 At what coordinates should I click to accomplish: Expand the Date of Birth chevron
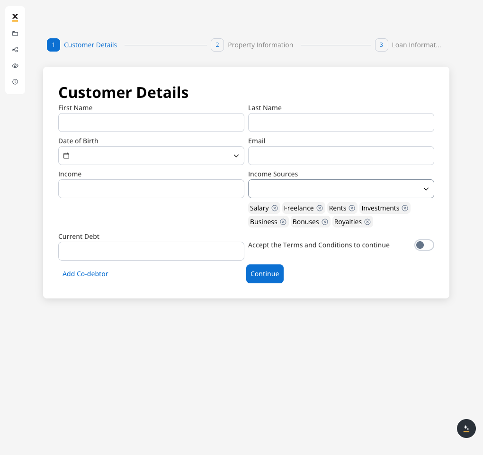[x=236, y=156]
